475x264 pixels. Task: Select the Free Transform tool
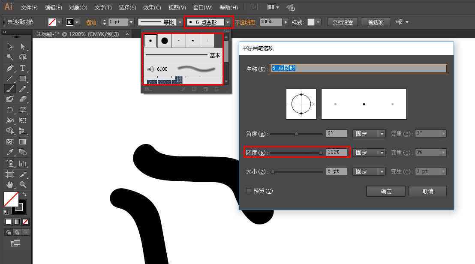click(23, 120)
